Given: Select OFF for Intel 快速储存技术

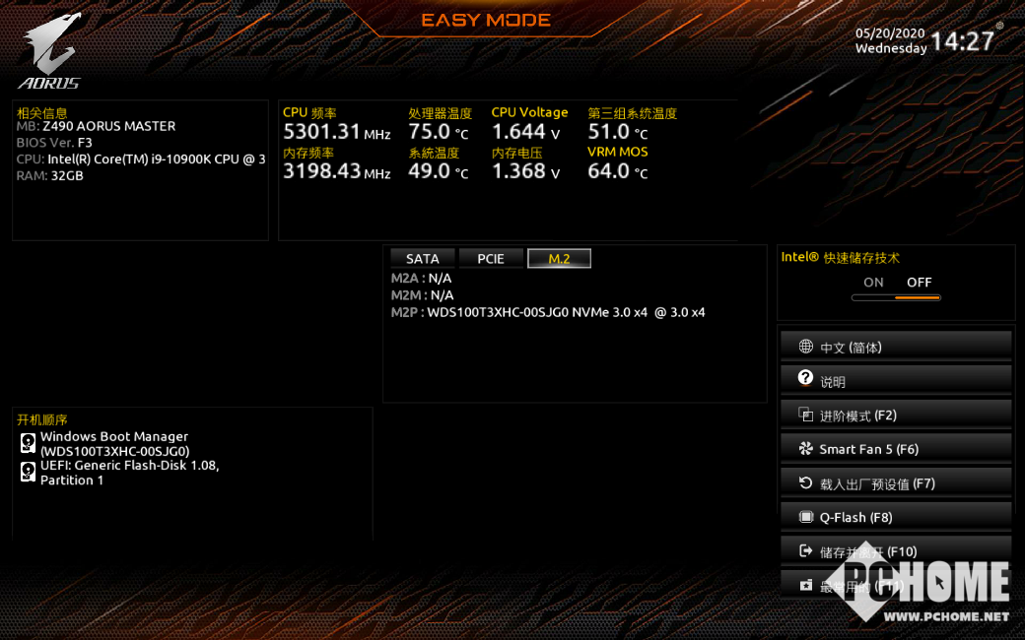Looking at the screenshot, I should [x=919, y=283].
